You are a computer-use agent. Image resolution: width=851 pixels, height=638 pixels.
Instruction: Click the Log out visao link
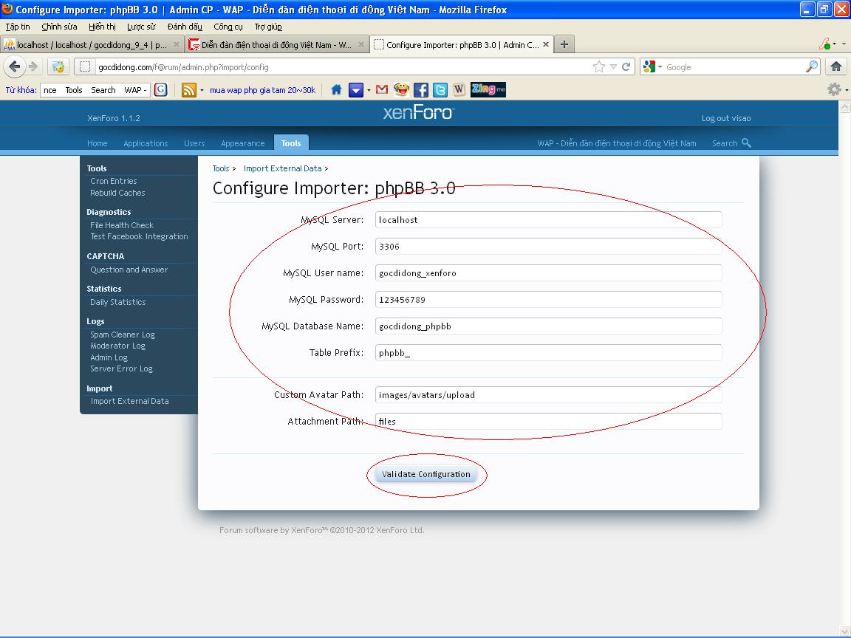click(726, 118)
